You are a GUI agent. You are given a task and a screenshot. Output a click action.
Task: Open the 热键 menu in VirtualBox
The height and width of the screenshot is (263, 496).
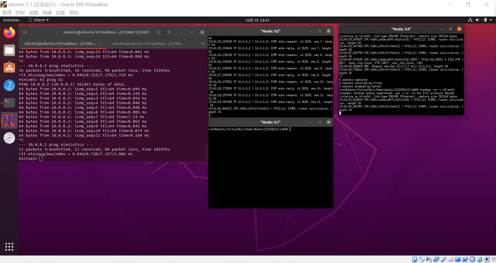(47, 13)
